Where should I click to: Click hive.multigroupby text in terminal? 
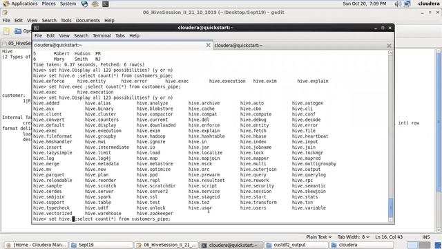314,164
